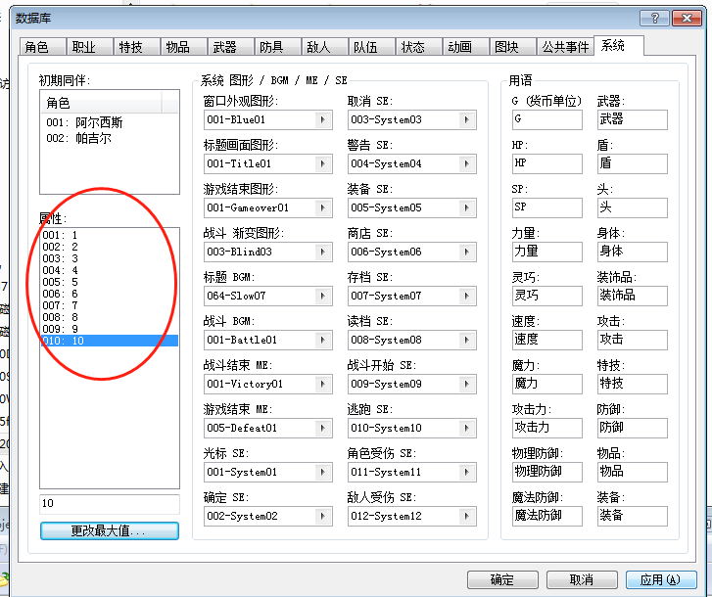Screen dimensions: 712x597
Task: Click the 攻击力 term input field
Action: click(546, 428)
